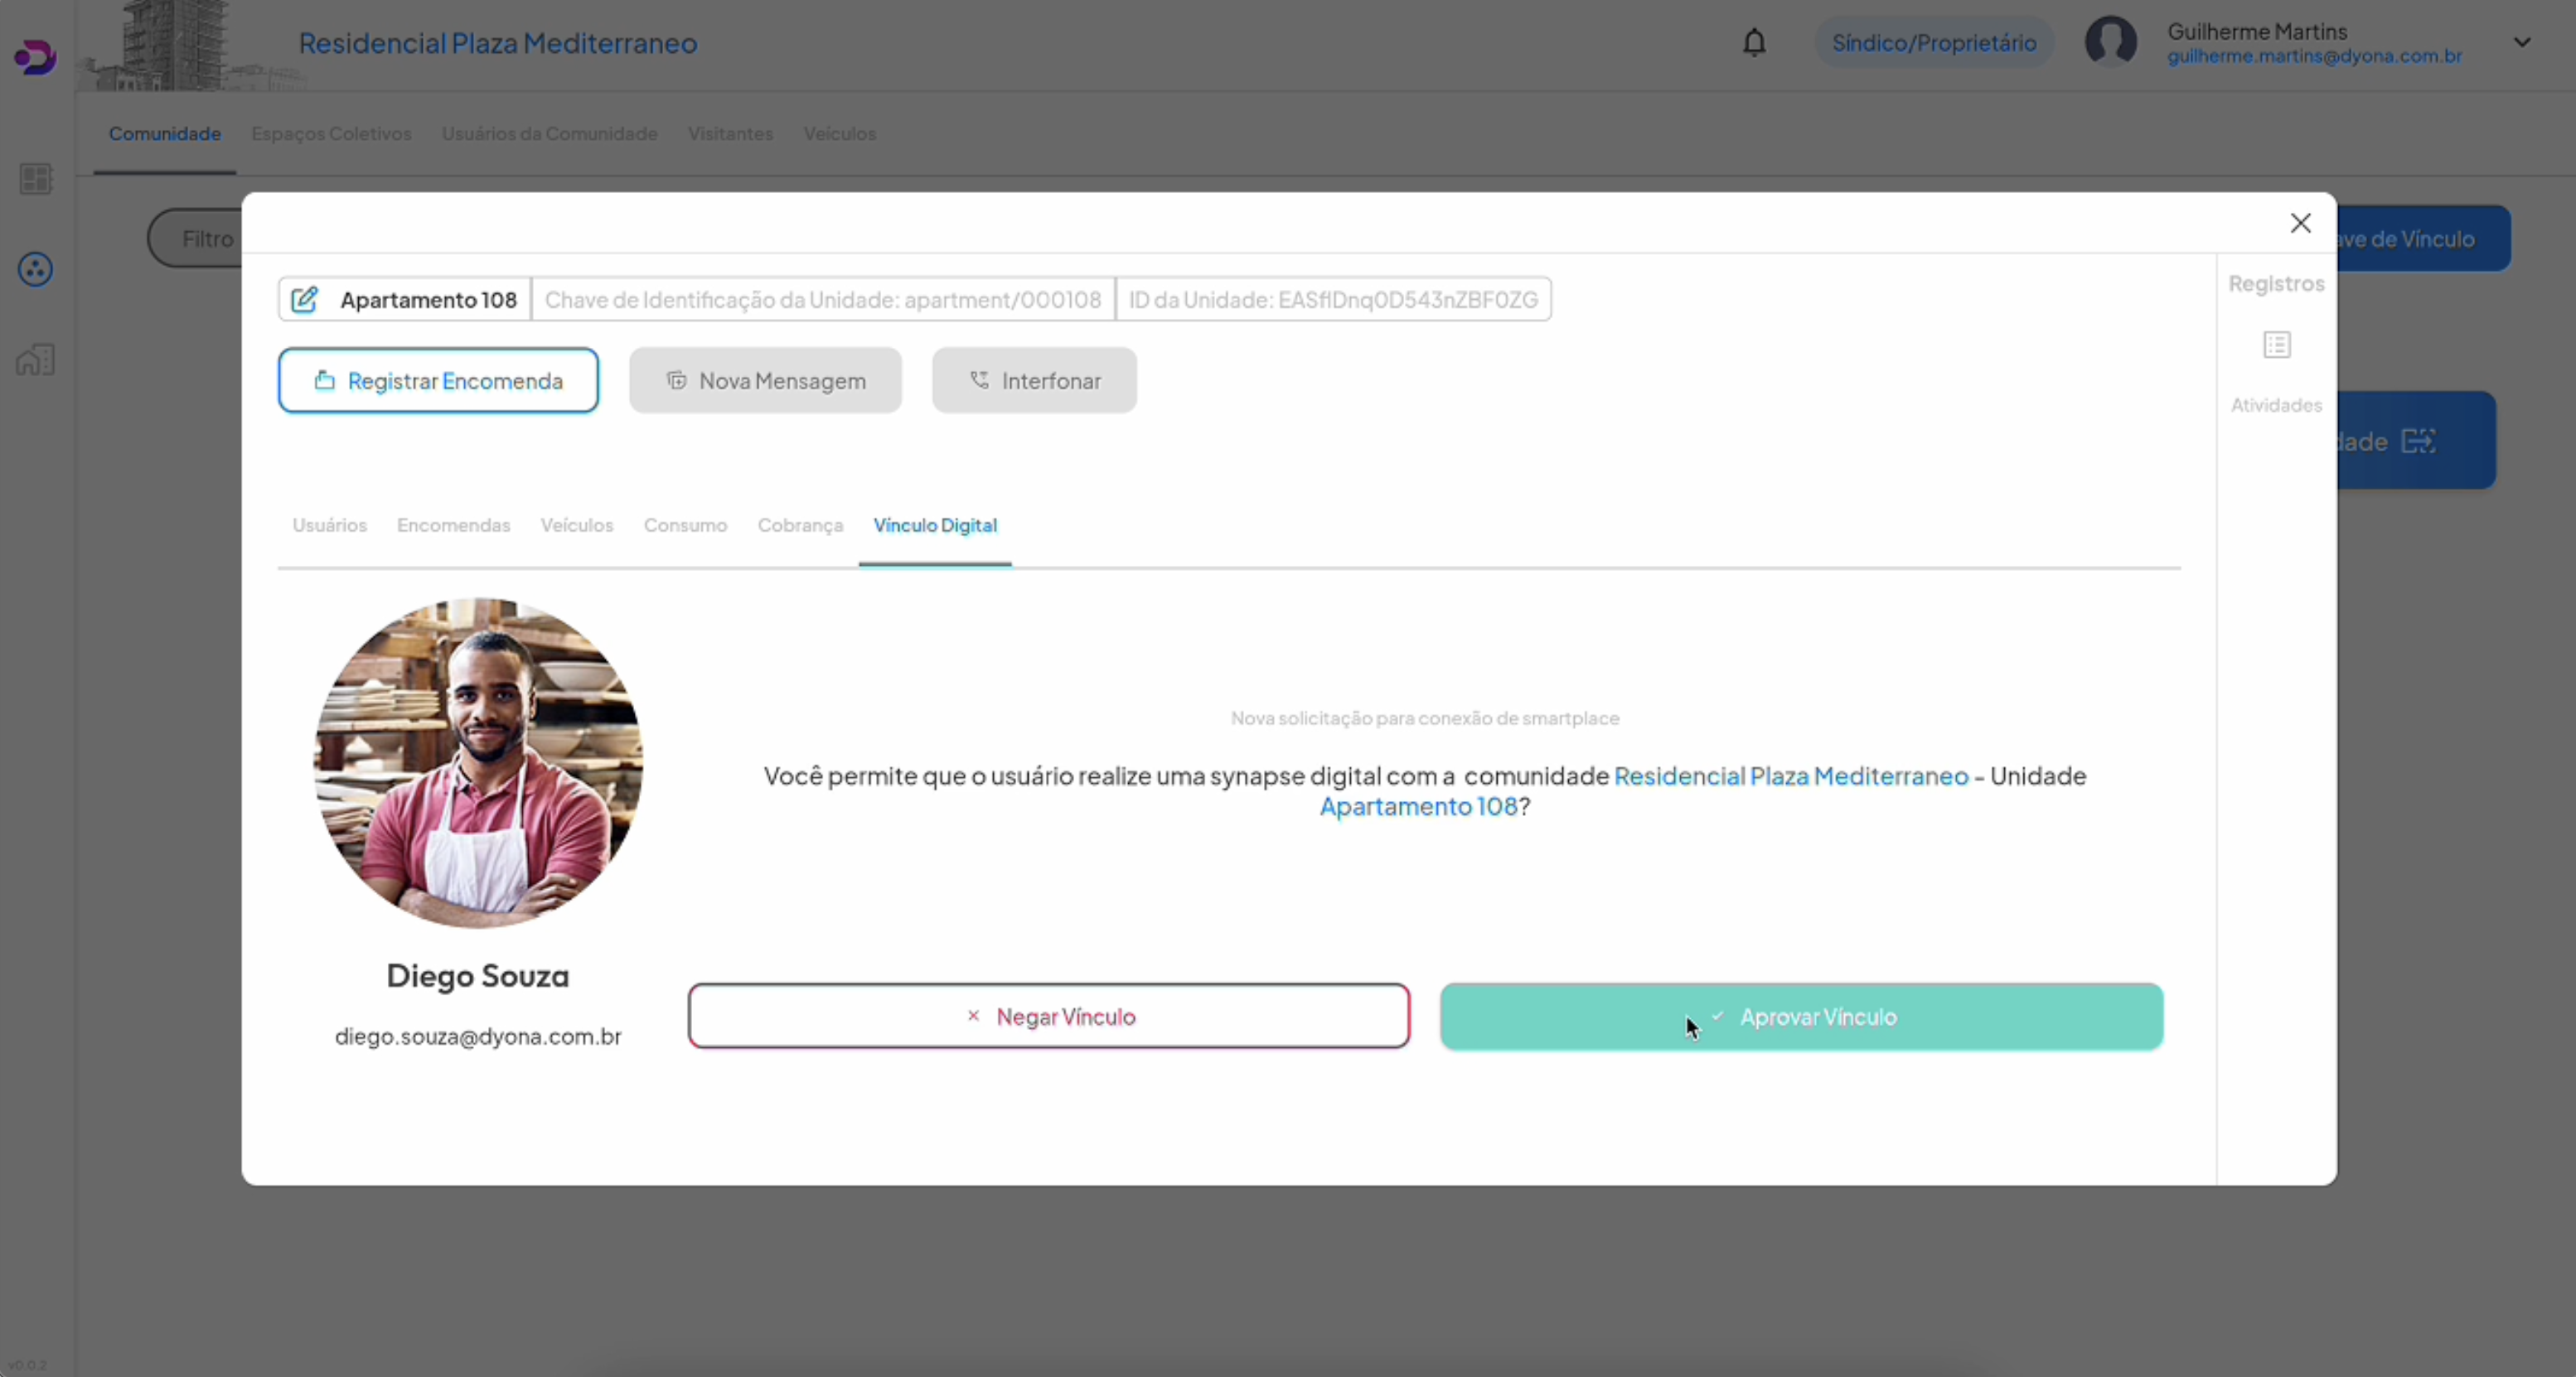Open the Encomendas tab
Viewport: 2576px width, 1377px height.
(453, 525)
